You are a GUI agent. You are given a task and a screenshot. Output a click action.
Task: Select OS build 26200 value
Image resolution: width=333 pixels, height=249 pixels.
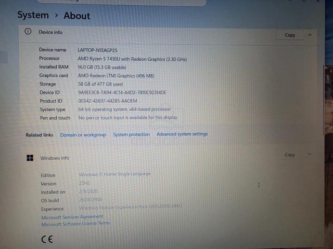91,199
